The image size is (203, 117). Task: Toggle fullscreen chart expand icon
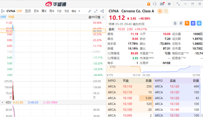(x=96, y=11)
